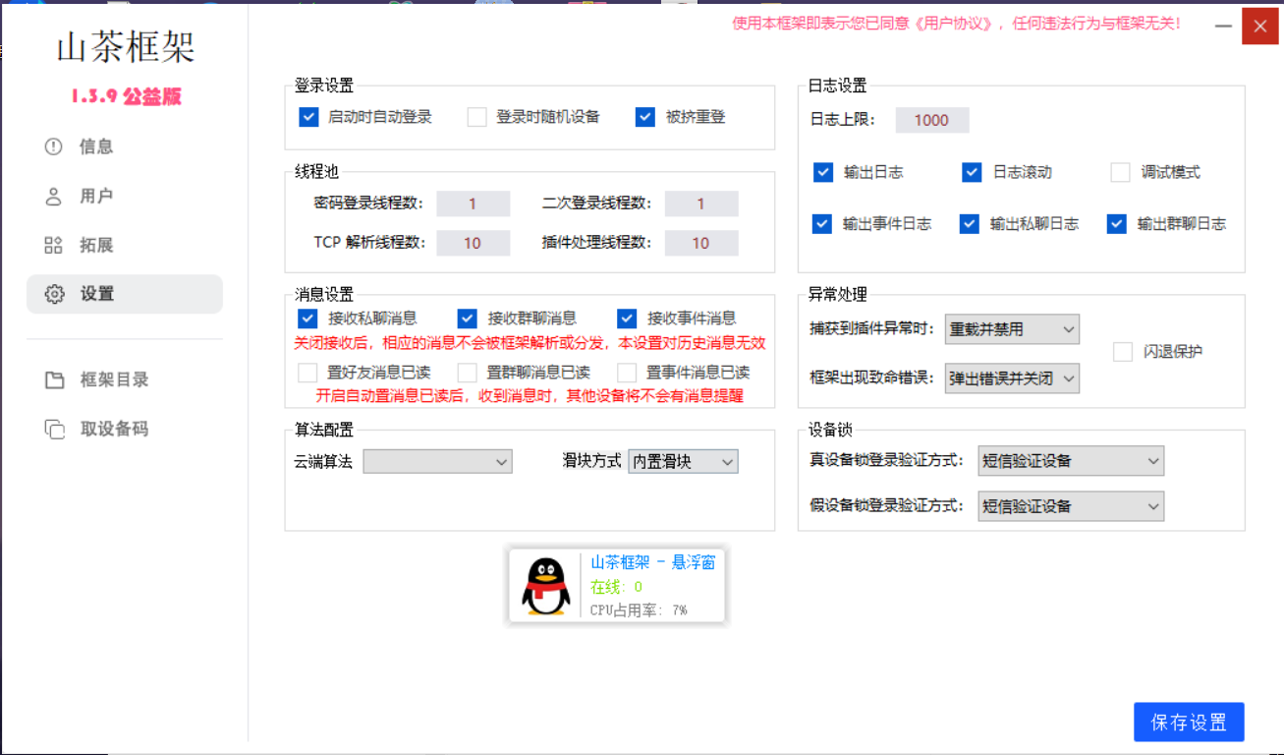Open the 用户 menu page

pos(125,196)
